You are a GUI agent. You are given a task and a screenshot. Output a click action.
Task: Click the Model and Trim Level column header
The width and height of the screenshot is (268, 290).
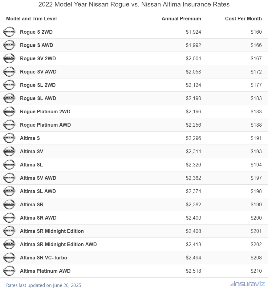[31, 19]
